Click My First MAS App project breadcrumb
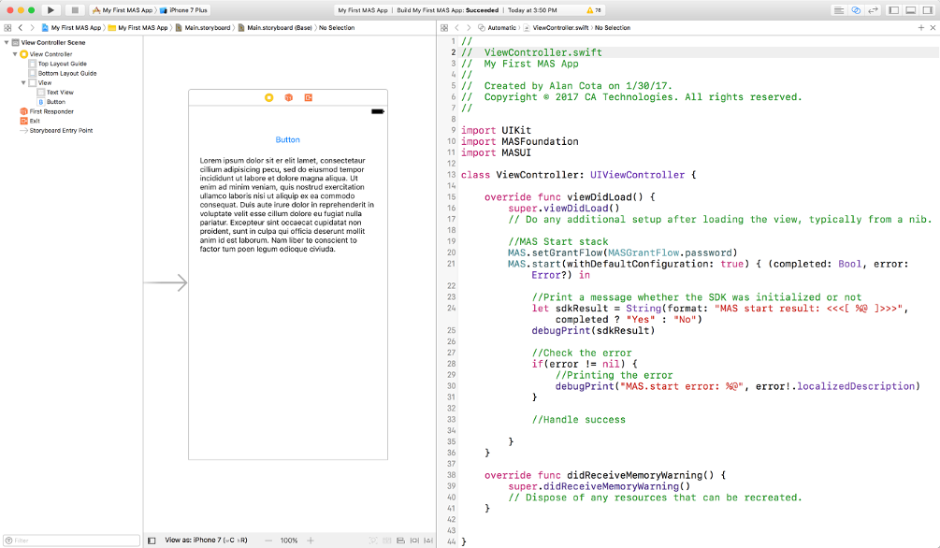940x548 pixels. click(x=71, y=27)
